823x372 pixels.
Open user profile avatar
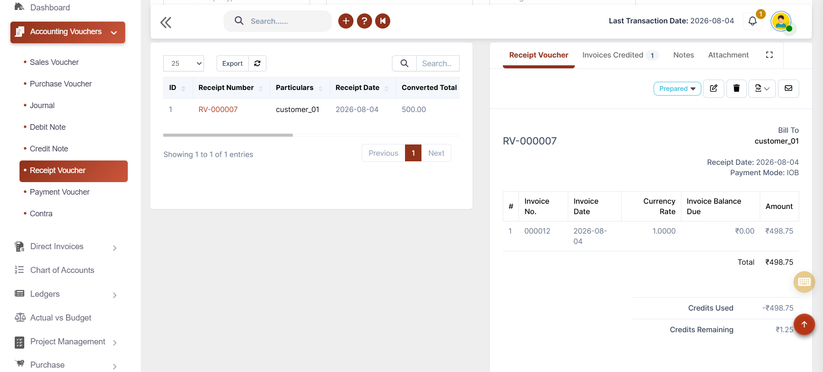781,21
